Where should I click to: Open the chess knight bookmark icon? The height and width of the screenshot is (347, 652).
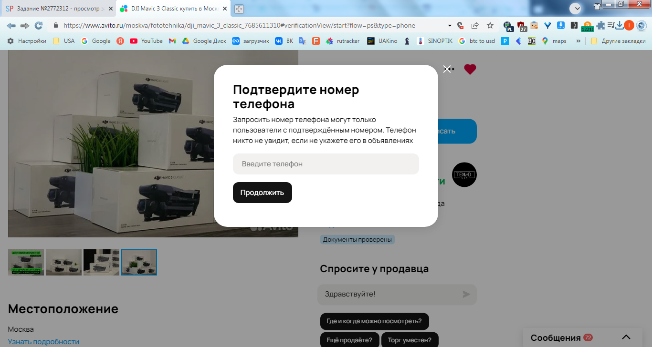point(407,41)
